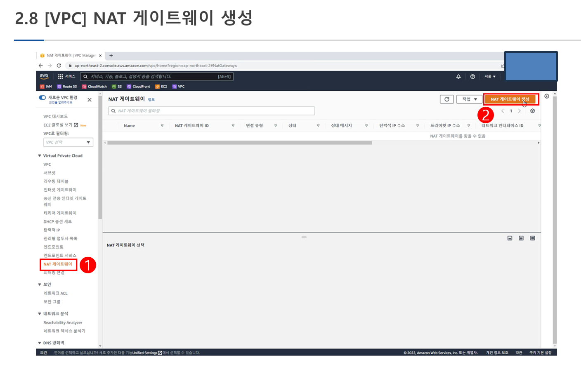Open 라우팅 테이블 in the sidebar

tap(56, 181)
